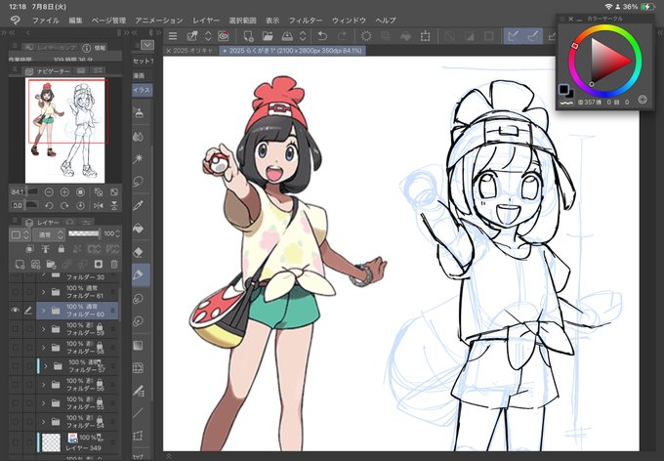
Task: Expand フォルダー 61 folder chevron
Action: click(x=43, y=292)
